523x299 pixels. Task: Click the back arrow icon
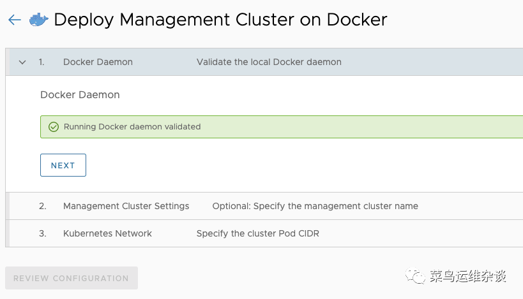(x=15, y=20)
